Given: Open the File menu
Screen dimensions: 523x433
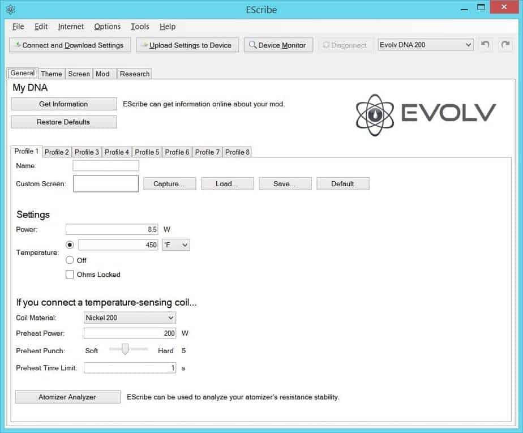Looking at the screenshot, I should 18,27.
